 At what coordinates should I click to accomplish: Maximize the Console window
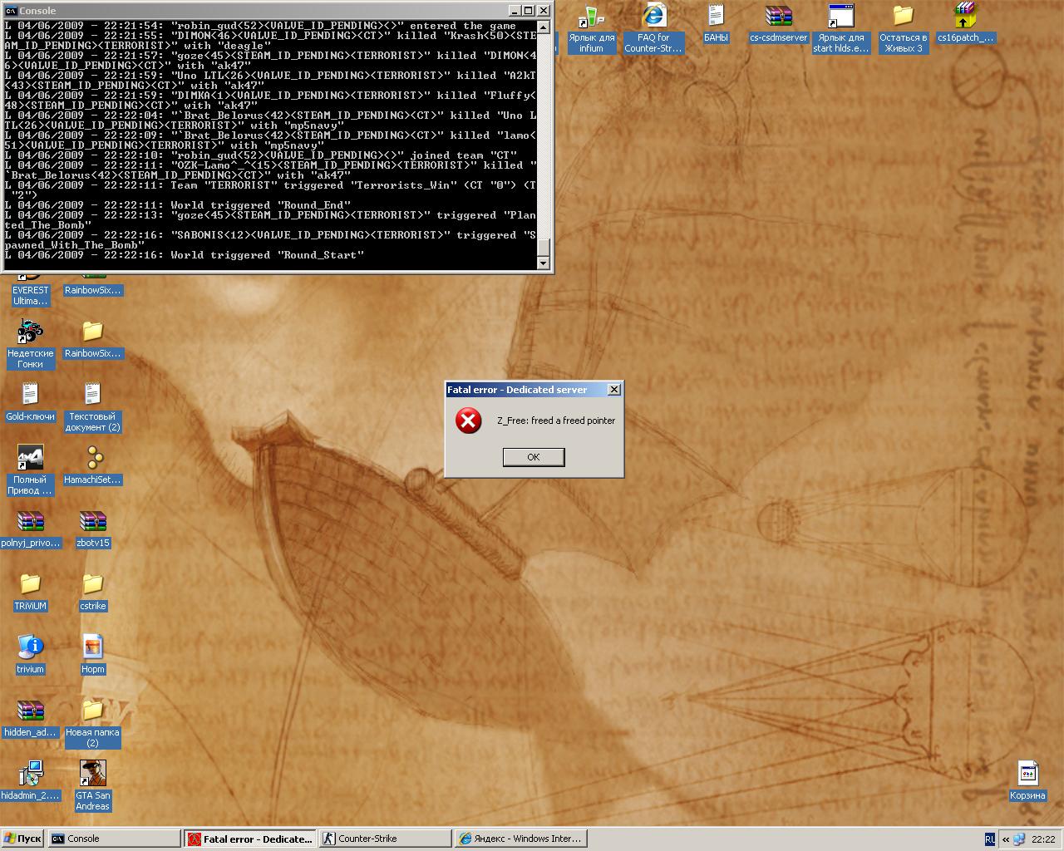[x=529, y=11]
